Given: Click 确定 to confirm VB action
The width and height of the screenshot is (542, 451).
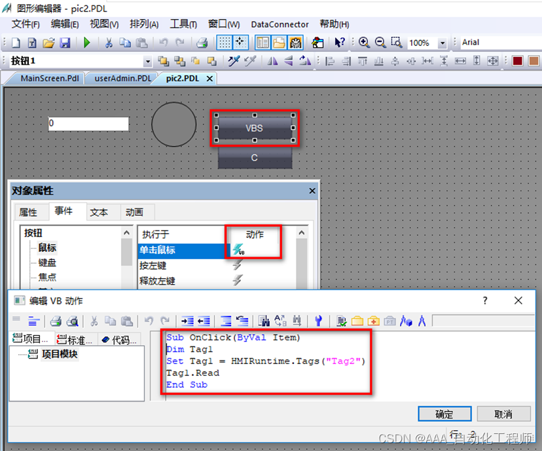Looking at the screenshot, I should (444, 414).
